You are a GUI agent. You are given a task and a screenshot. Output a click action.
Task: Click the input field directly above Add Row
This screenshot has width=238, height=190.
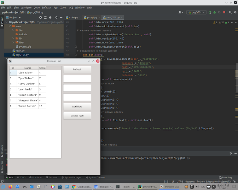[x=77, y=97]
